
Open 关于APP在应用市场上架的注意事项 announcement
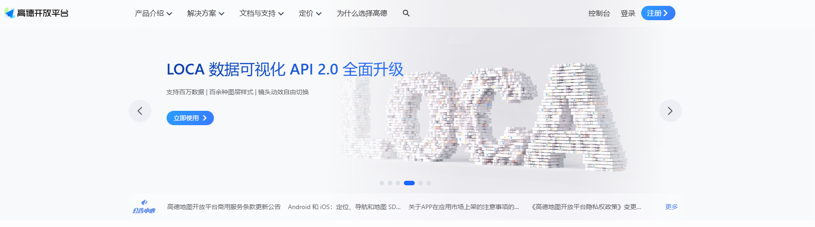[464, 207]
